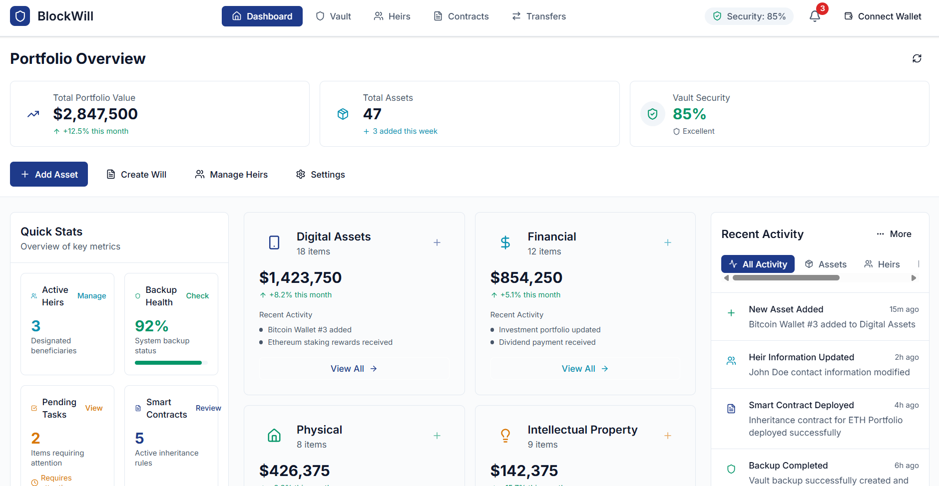Connect a wallet
939x486 pixels.
tap(883, 16)
